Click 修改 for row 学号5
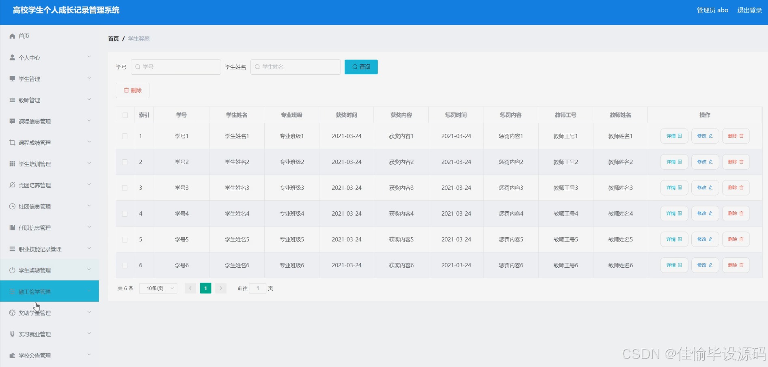The height and width of the screenshot is (367, 768). [x=705, y=239]
